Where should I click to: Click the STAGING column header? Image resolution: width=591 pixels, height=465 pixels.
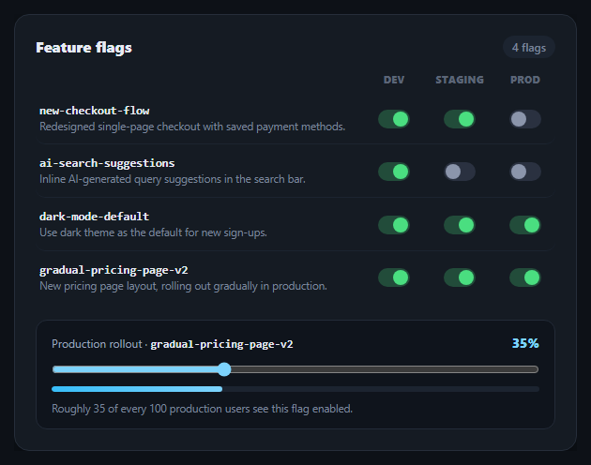click(460, 80)
